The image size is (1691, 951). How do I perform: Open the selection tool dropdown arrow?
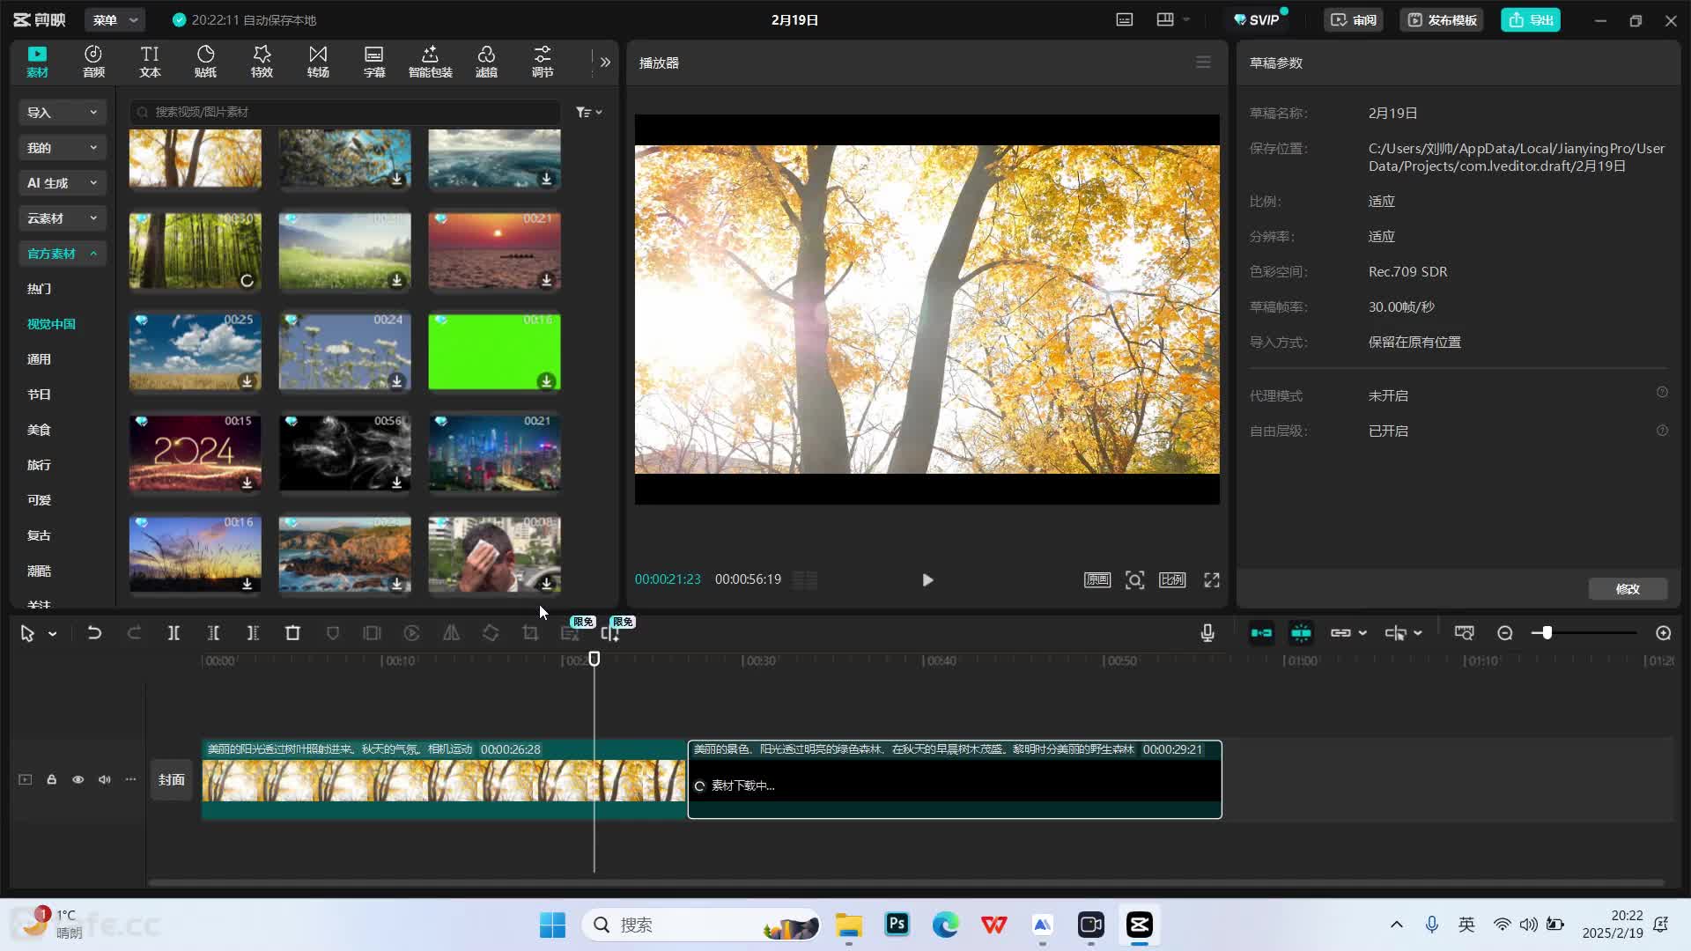coord(53,634)
